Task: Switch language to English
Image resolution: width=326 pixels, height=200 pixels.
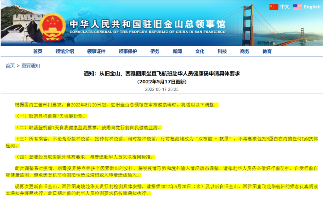Action: 312,7
